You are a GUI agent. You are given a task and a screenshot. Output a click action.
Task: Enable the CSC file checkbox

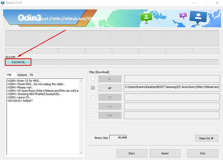(93, 106)
